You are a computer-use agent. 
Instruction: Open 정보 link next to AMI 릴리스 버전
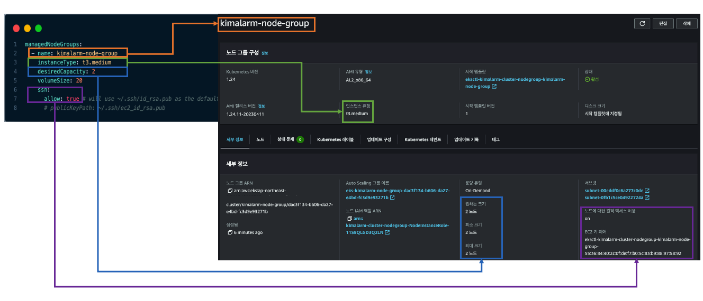click(x=262, y=106)
